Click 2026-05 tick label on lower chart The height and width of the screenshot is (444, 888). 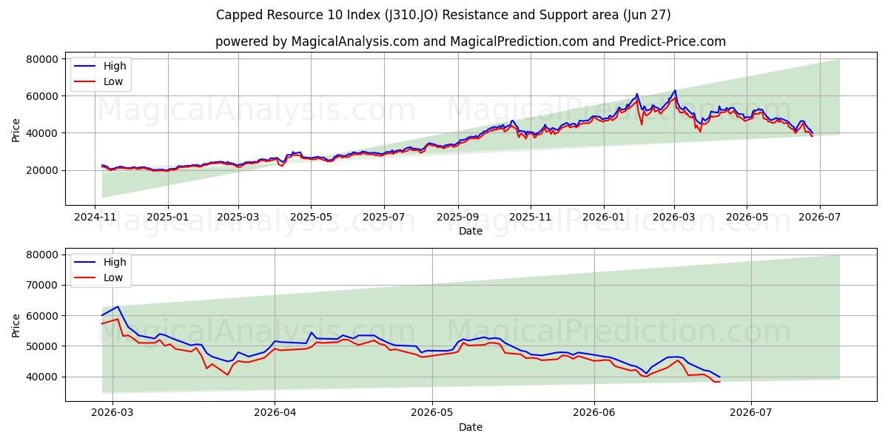(431, 413)
